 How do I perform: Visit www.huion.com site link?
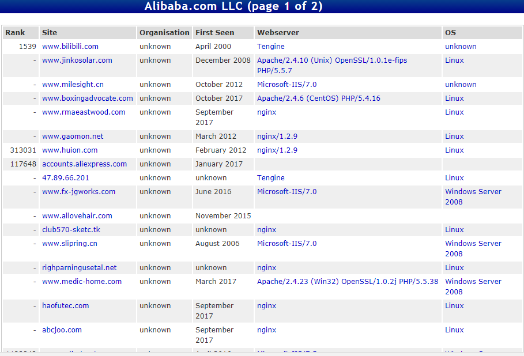pos(70,150)
